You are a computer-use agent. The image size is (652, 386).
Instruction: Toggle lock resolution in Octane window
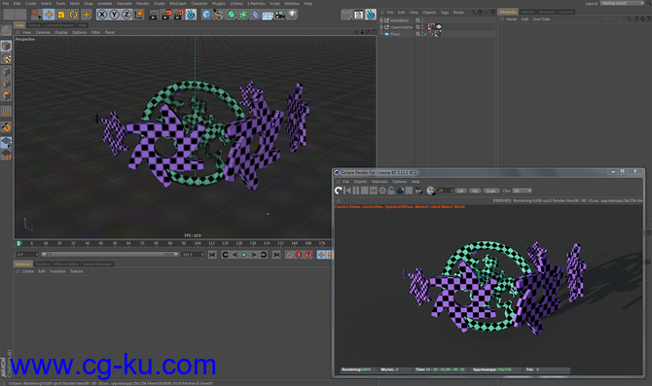pyautogui.click(x=391, y=191)
